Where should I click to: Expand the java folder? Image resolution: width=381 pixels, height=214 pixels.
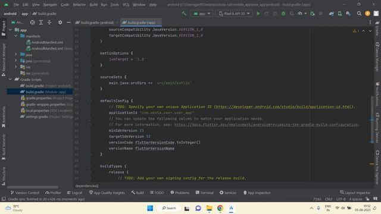pyautogui.click(x=16, y=55)
